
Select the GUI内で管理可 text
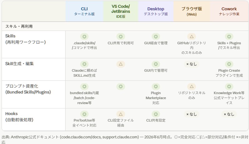[156, 70]
